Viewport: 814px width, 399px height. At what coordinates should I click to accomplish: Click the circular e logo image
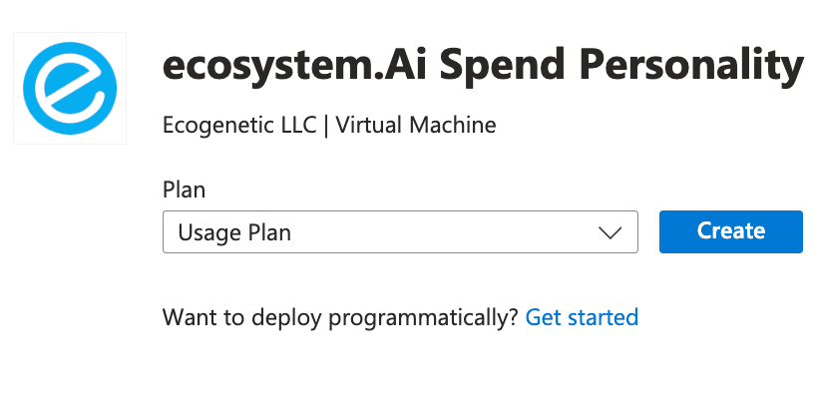70,88
